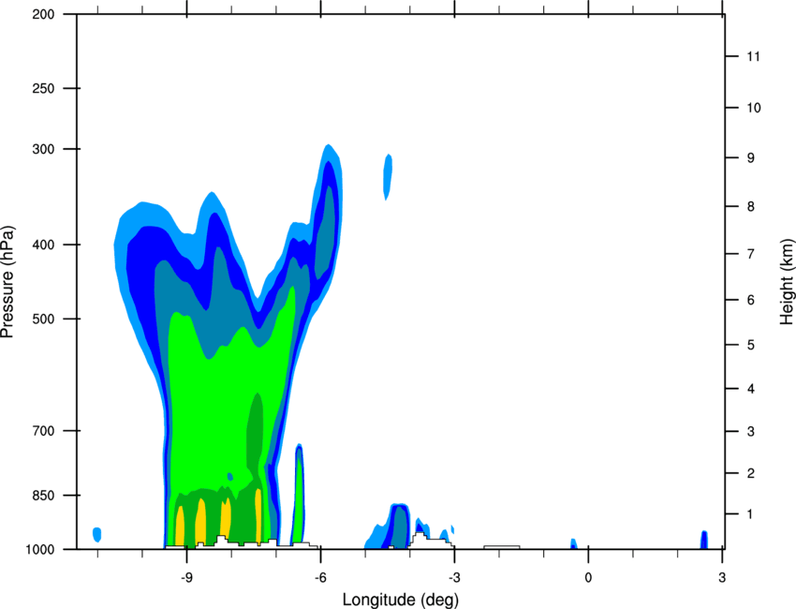Click the -3 longitude tick label
The width and height of the screenshot is (796, 609).
point(454,578)
